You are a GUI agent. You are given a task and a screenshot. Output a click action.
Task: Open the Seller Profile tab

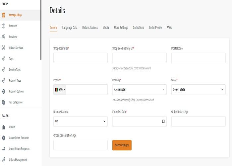coord(155,28)
